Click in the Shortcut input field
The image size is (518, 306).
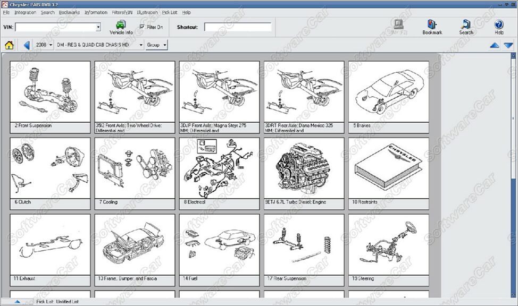[237, 27]
